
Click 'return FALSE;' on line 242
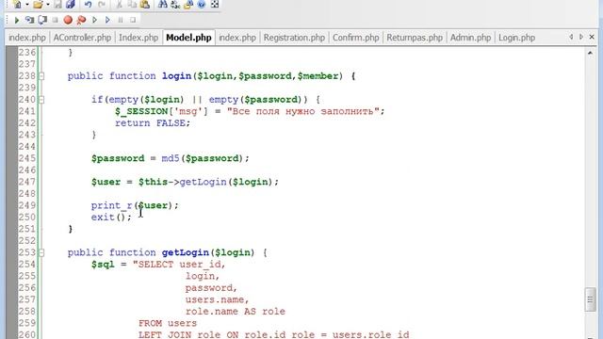pos(153,123)
